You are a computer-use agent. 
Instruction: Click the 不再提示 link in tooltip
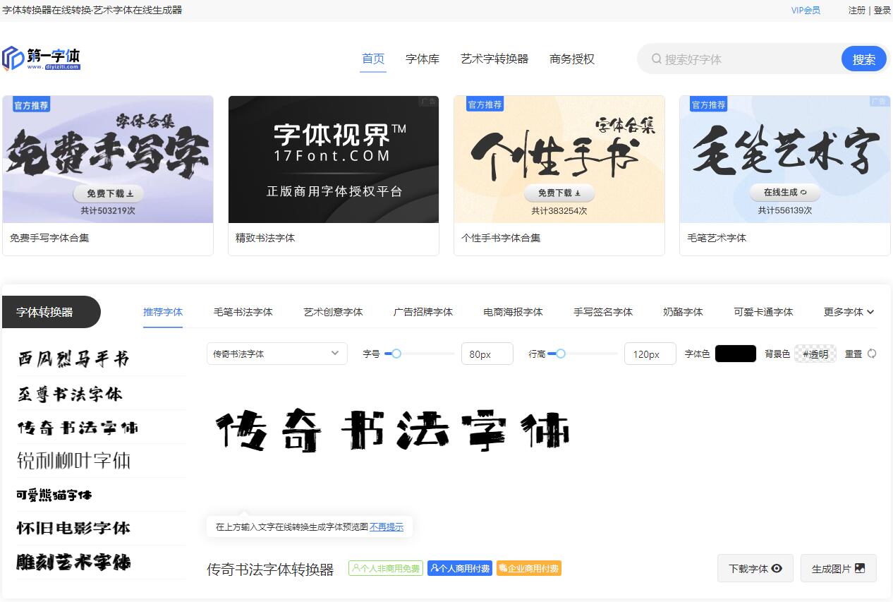(x=387, y=526)
